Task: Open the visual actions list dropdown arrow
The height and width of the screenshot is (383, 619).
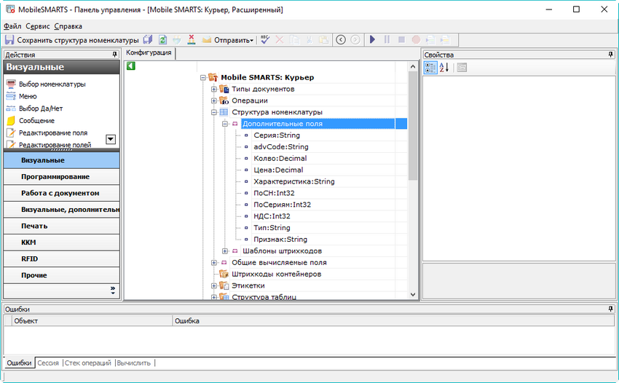Action: pos(111,139)
